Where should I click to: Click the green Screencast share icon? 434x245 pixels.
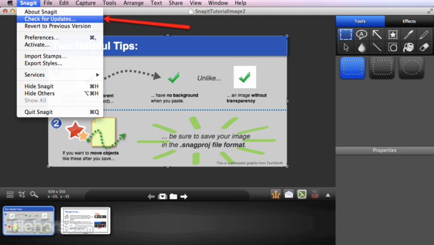[x=302, y=194]
